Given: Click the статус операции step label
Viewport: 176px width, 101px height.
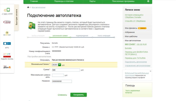Looking at the screenshot, I should tap(104, 36).
